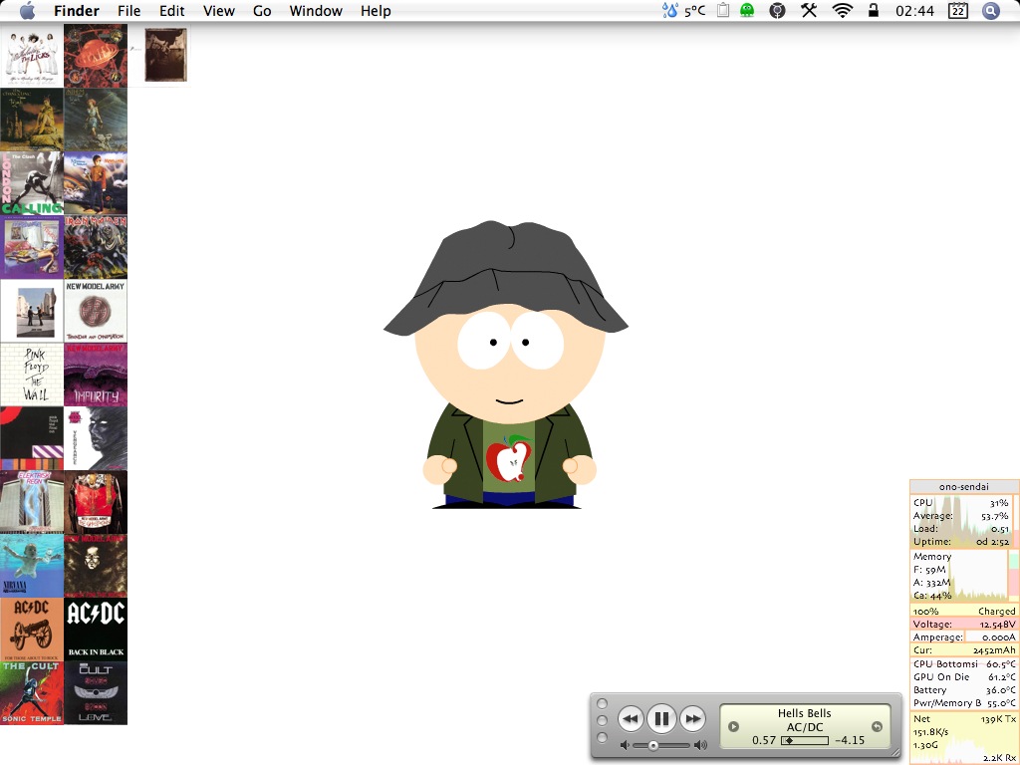Click the Uptime row in monitor
The height and width of the screenshot is (765, 1020).
tap(961, 541)
